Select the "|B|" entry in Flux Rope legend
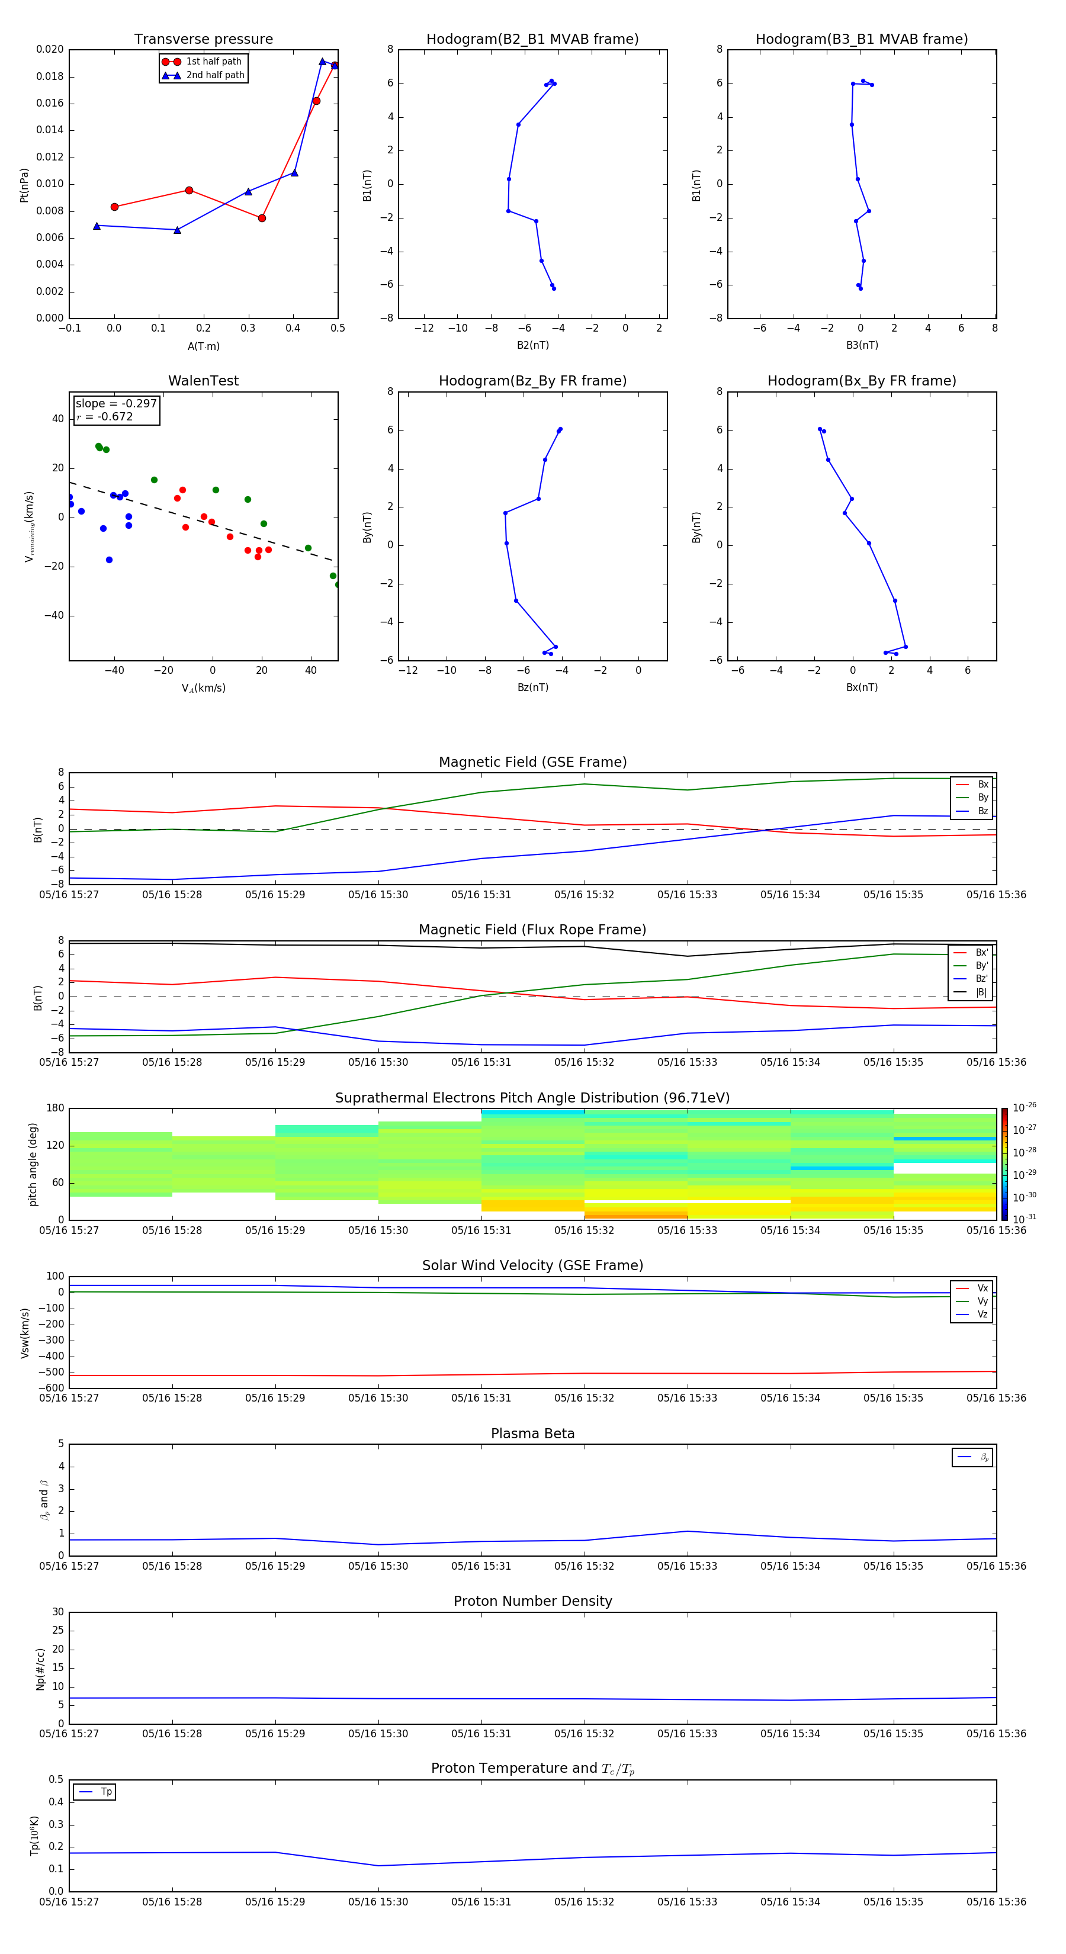The image size is (1066, 1954). coord(971,992)
